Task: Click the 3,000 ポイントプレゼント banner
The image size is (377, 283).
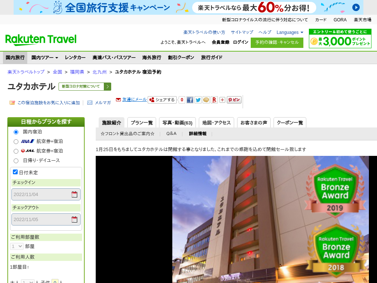Action: click(x=340, y=38)
